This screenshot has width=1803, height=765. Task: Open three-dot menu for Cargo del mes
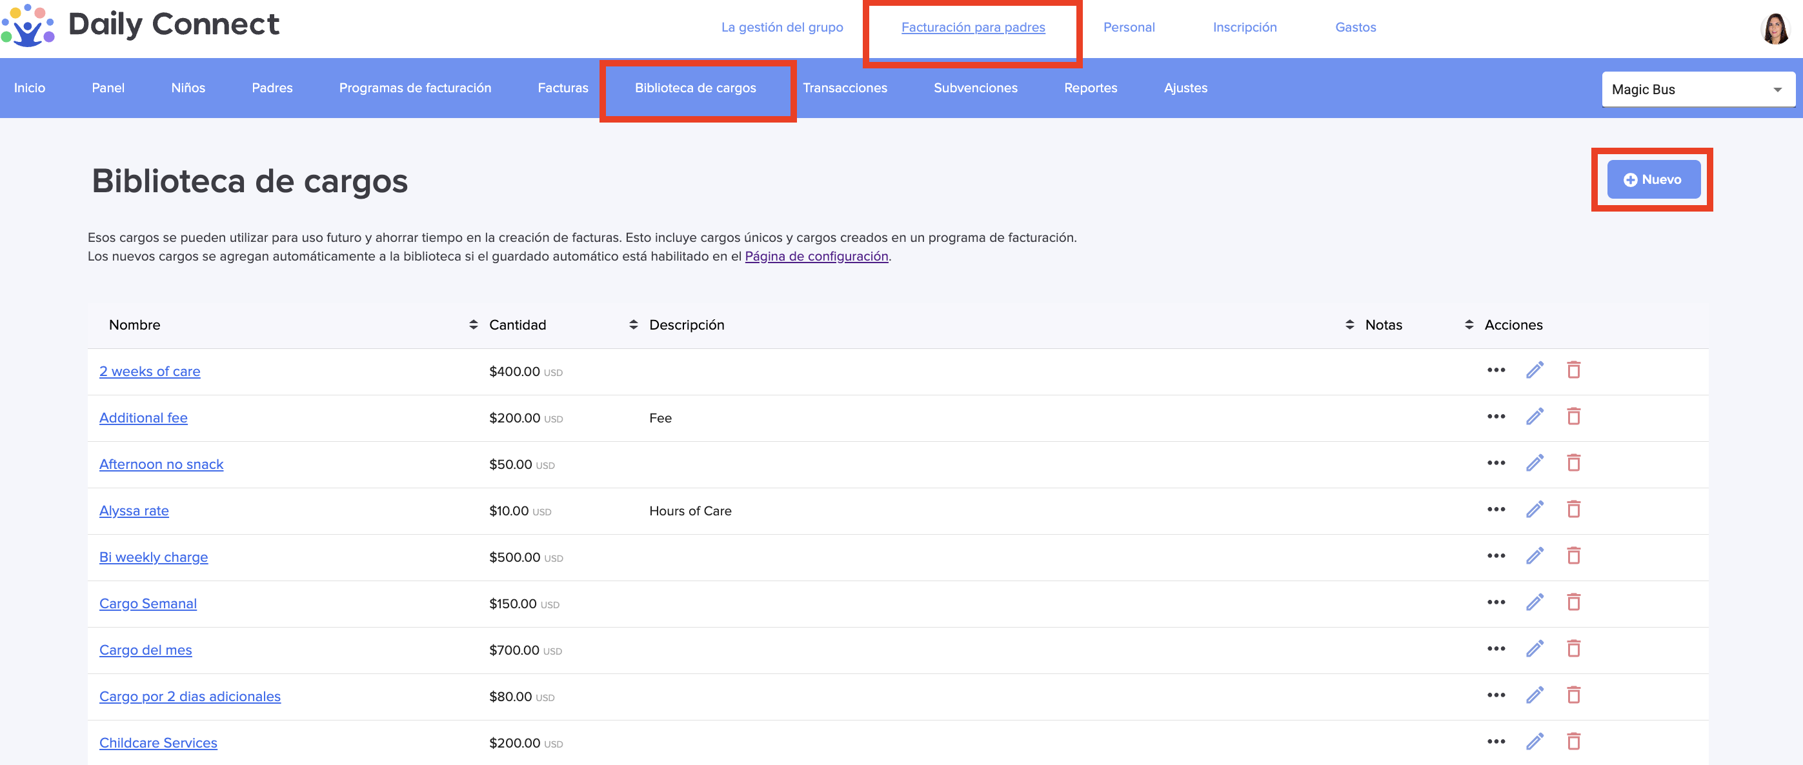tap(1496, 649)
